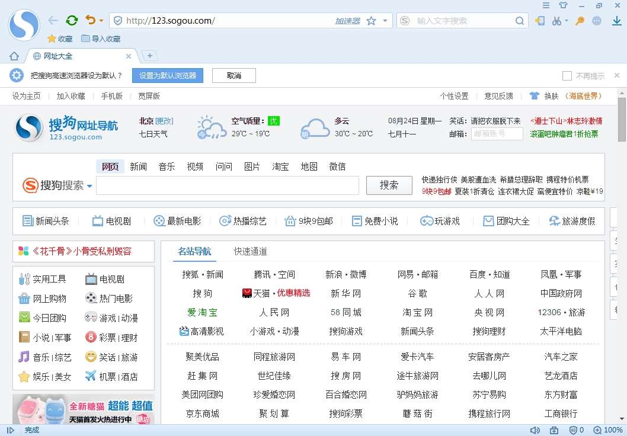The height and width of the screenshot is (436, 627).
Task: Open the browser main menu icon
Action: [x=546, y=5]
